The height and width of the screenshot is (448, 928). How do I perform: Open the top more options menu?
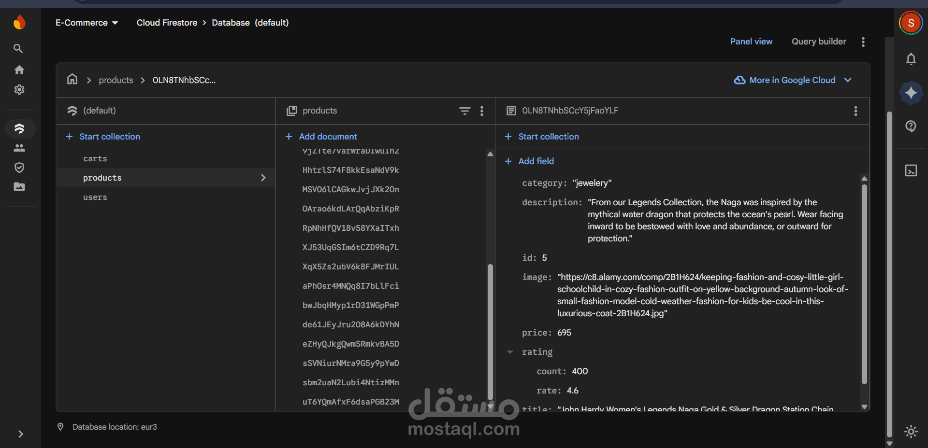pyautogui.click(x=863, y=42)
